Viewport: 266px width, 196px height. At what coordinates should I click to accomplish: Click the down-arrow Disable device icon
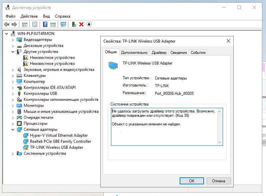click(89, 24)
